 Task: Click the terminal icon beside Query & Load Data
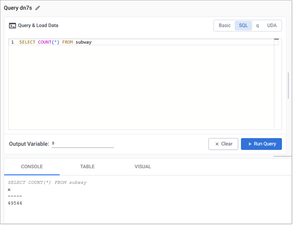pos(13,26)
